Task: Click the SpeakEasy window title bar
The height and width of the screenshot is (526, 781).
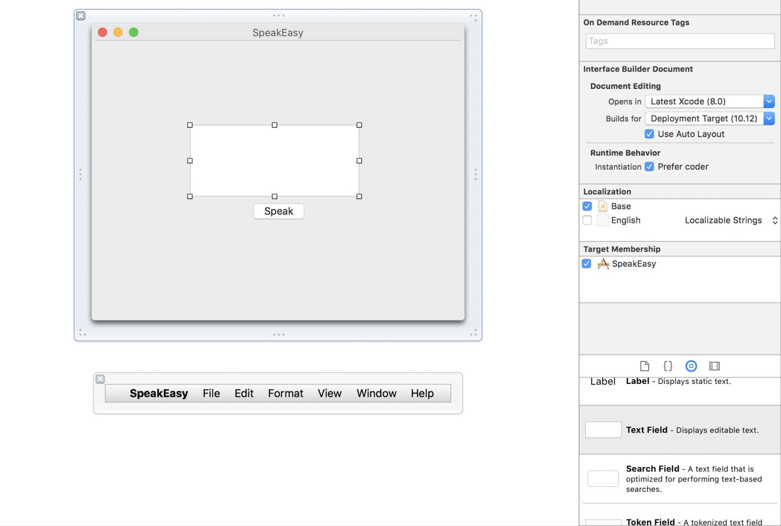Action: (x=278, y=33)
